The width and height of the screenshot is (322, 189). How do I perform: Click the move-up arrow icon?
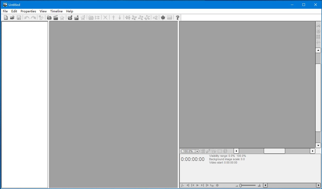113,18
